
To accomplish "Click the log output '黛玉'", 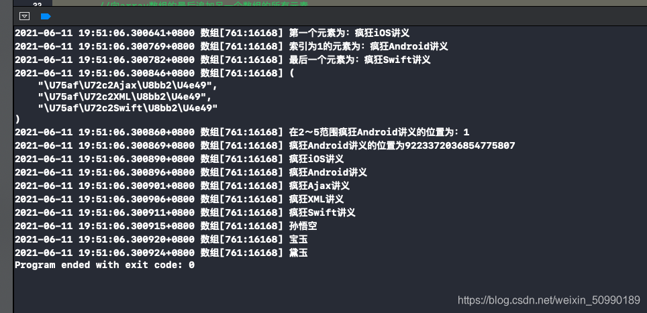I will (298, 253).
